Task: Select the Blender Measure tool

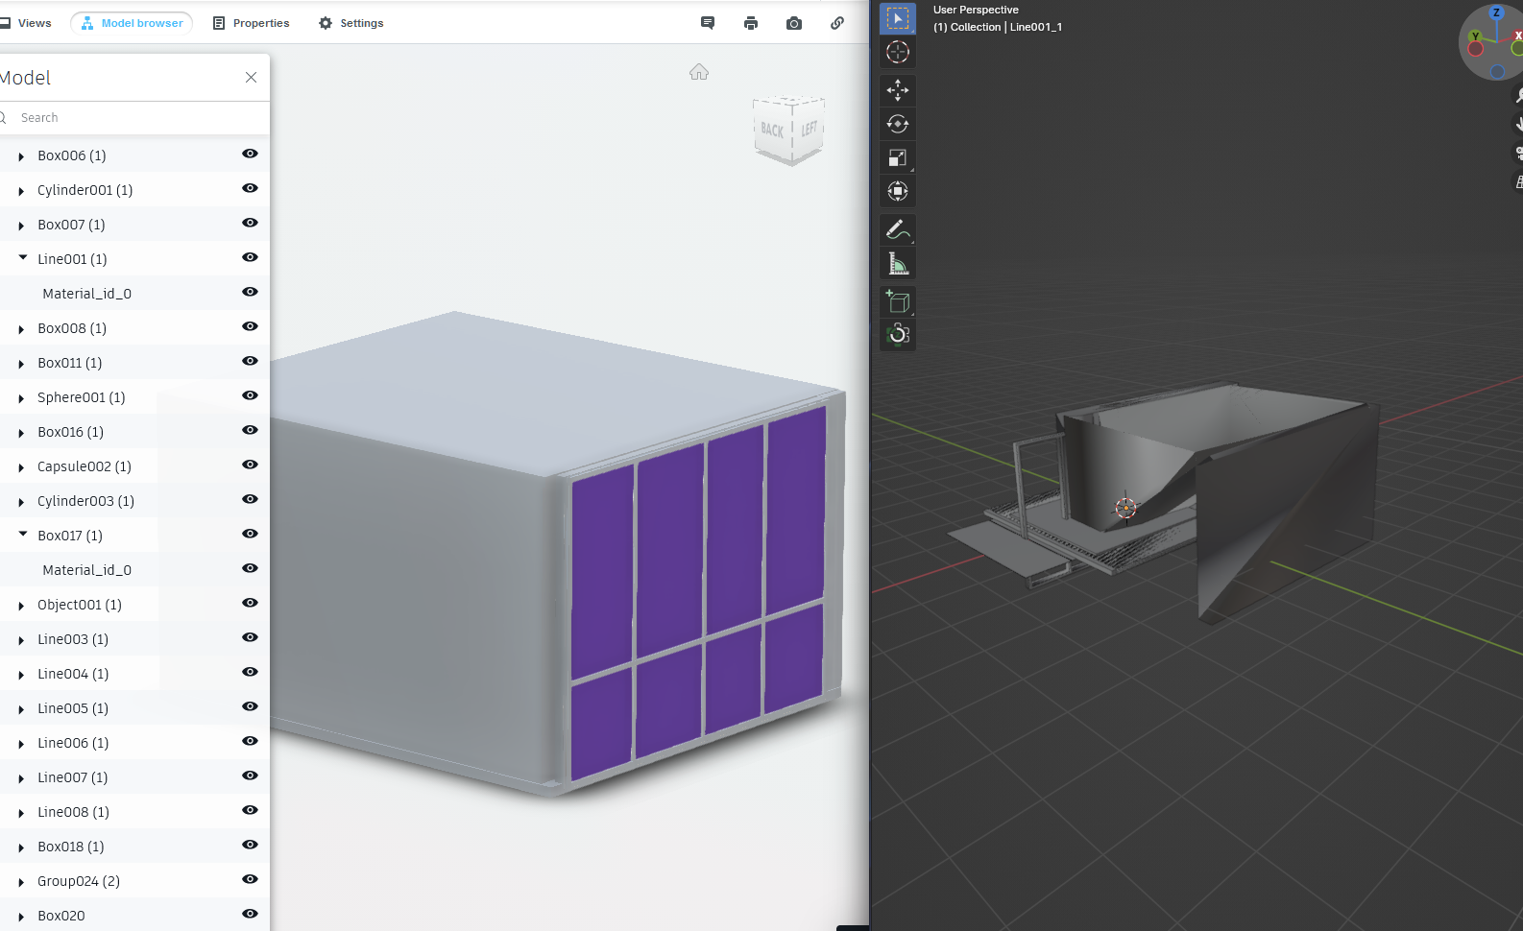Action: coord(898,263)
